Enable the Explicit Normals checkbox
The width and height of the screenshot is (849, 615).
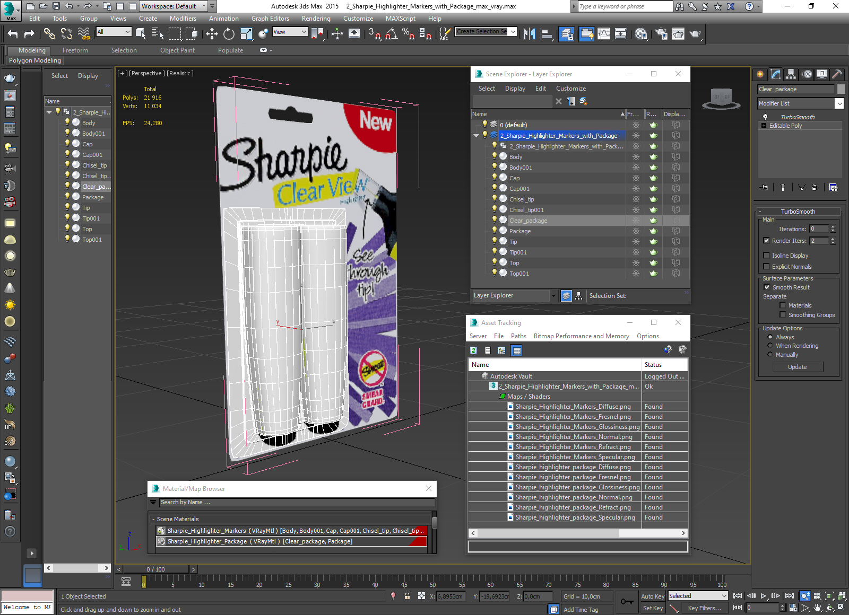point(766,267)
